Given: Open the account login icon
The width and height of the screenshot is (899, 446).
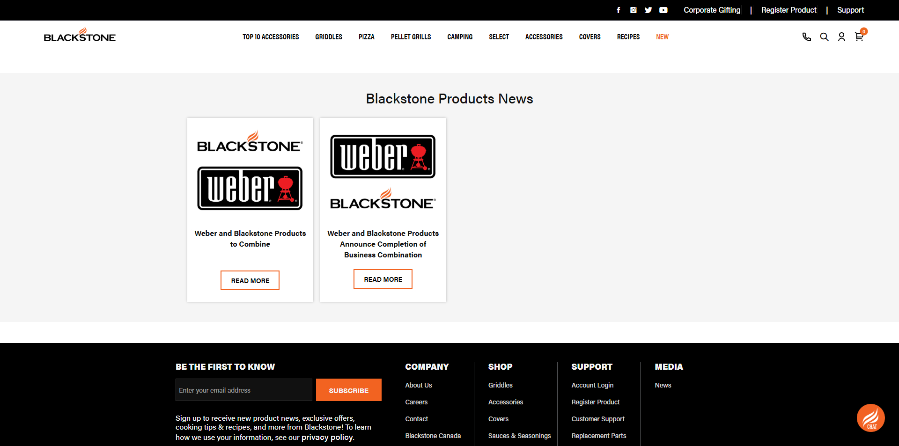Looking at the screenshot, I should pyautogui.click(x=841, y=37).
